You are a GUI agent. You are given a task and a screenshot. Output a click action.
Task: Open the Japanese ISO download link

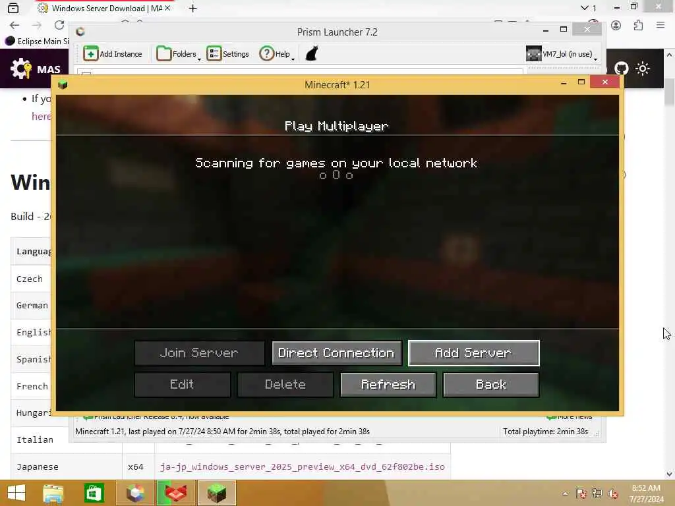(x=302, y=467)
